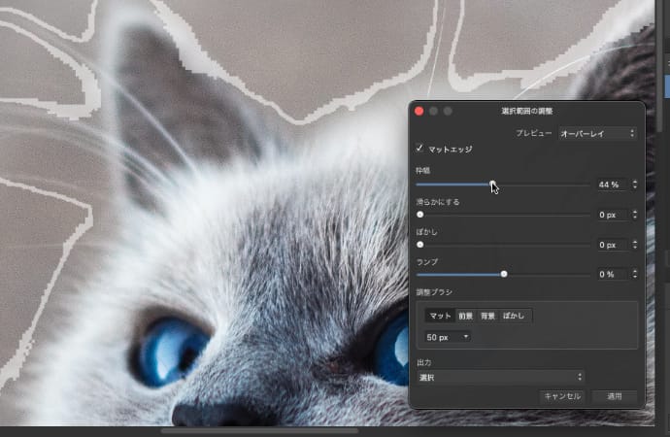Screen dimensions: 670x437
Task: Click the 枠幅 44 % value field
Action: click(x=610, y=185)
